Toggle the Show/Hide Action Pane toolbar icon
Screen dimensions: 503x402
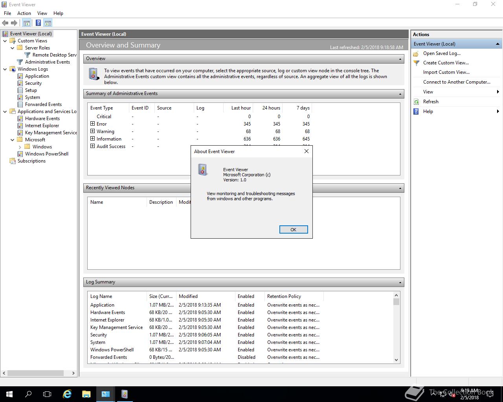point(48,23)
